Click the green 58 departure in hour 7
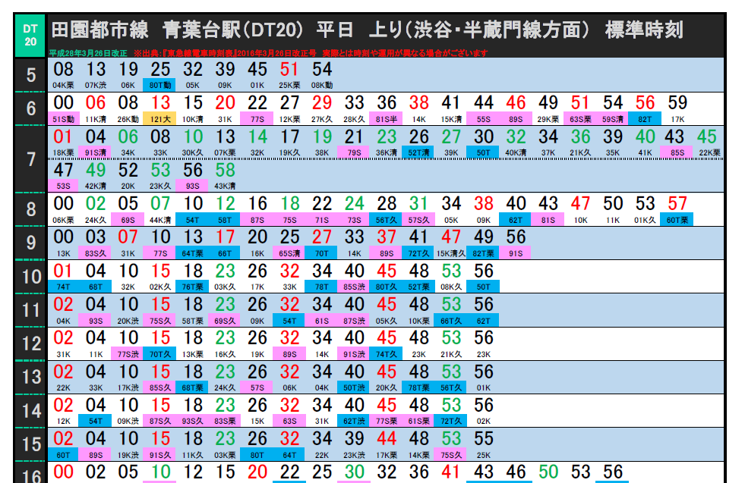Screen dimensions: 745x483 point(225,170)
